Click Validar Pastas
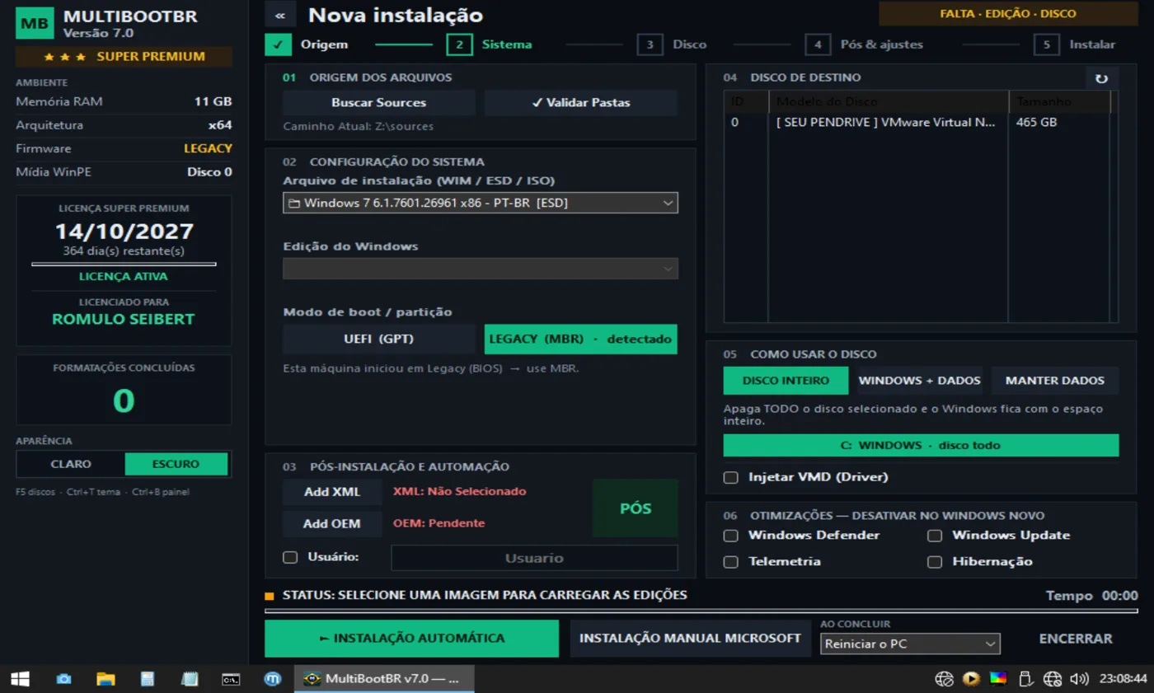Screen dimensions: 1154x693 click(x=581, y=103)
